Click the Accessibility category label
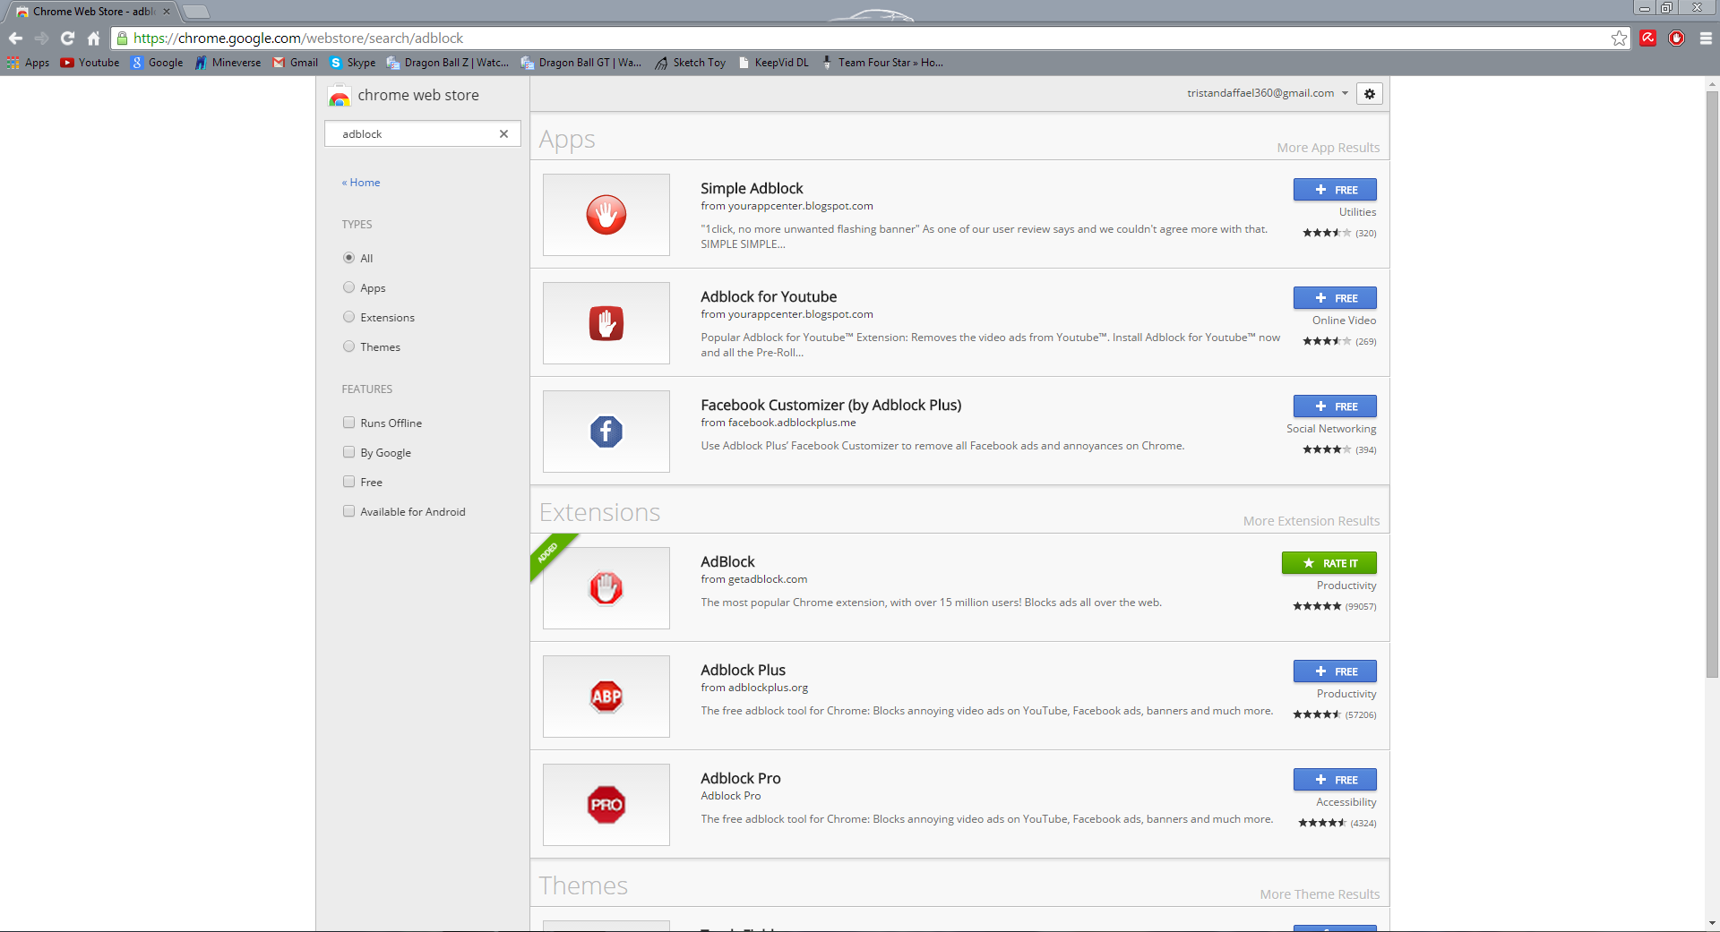 tap(1346, 802)
